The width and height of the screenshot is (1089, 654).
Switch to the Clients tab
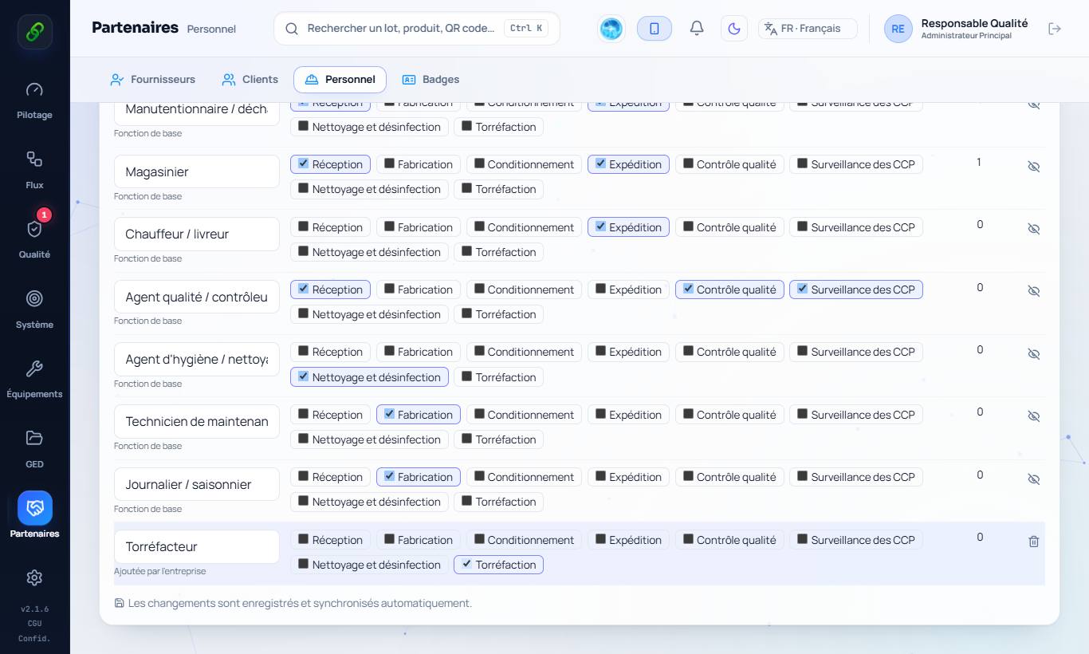(250, 80)
